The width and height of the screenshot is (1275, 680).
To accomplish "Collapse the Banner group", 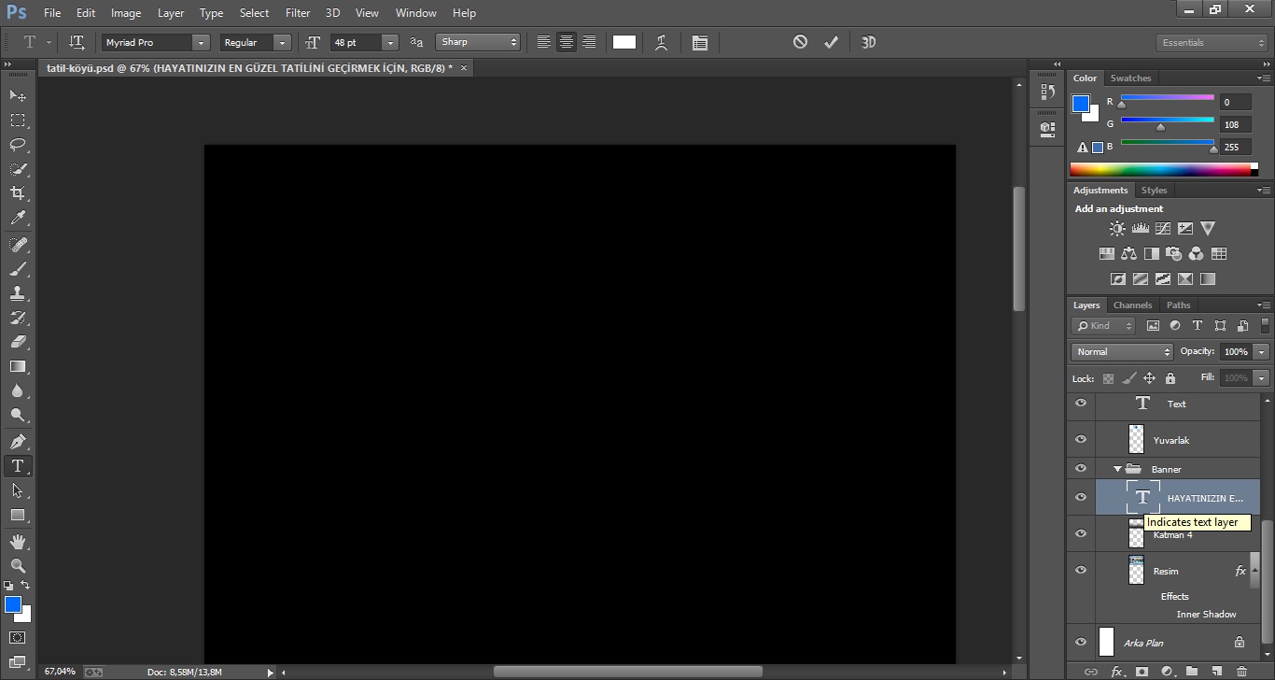I will [x=1117, y=469].
